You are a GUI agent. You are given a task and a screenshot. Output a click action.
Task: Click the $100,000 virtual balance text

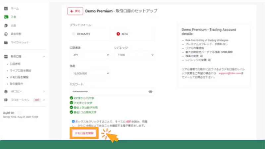227,52
